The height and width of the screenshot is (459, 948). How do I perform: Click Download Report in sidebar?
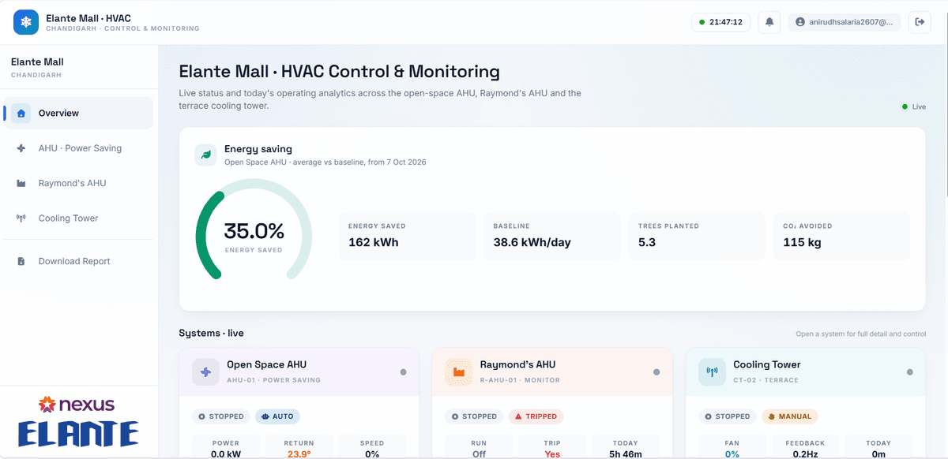(78, 261)
